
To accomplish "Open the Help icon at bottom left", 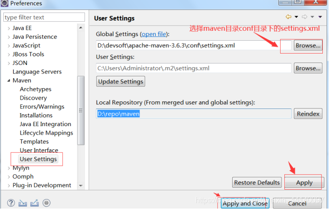I will (11, 203).
